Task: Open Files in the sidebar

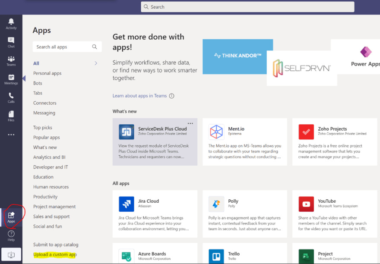Action: point(11,116)
